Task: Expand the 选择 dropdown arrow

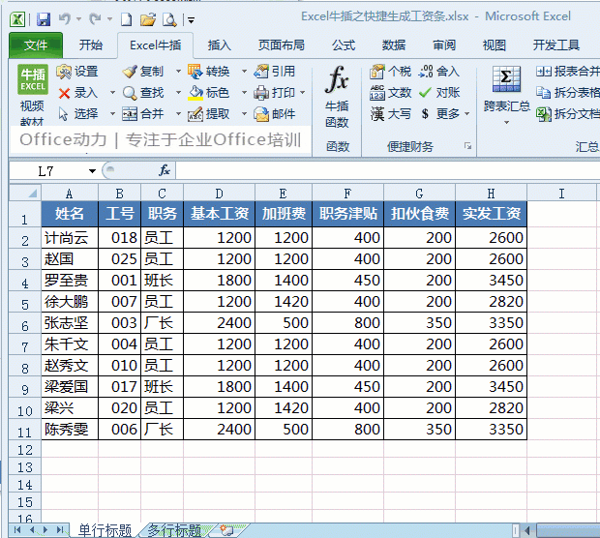Action: (112, 113)
